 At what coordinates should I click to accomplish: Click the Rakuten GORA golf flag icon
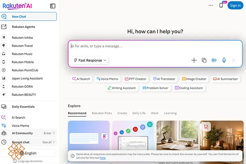4,86
